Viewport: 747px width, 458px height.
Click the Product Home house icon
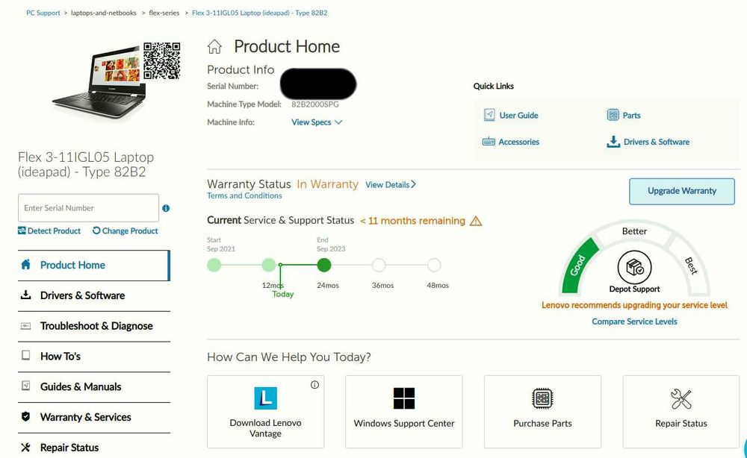tap(214, 47)
